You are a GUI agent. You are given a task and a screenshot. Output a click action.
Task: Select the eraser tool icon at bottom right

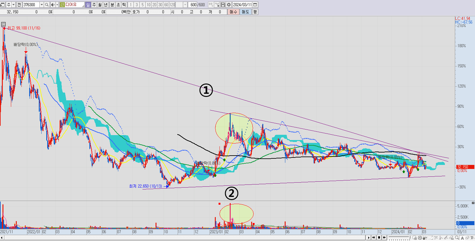(467, 238)
